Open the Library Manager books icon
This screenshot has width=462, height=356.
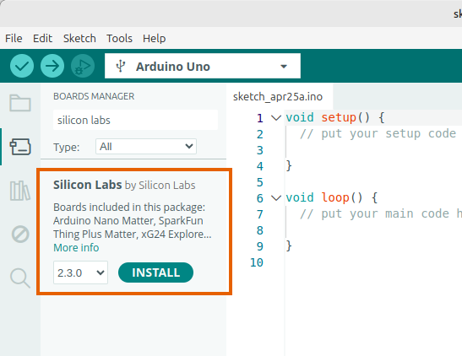tap(20, 191)
